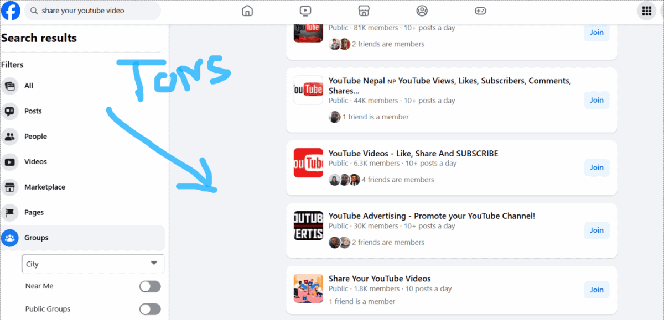Open the City dropdown
The height and width of the screenshot is (320, 664).
pyautogui.click(x=93, y=264)
